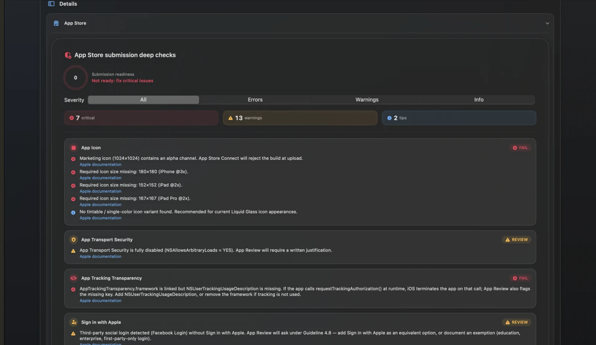
Task: Click the 'Sign in with Apple' section title
Action: click(101, 322)
